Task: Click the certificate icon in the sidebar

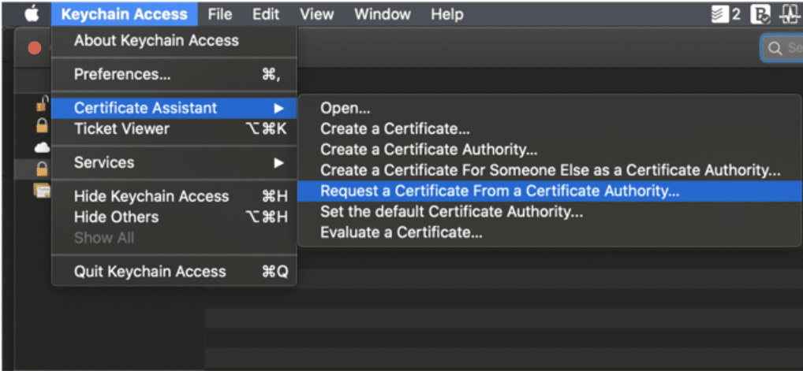Action: (41, 190)
